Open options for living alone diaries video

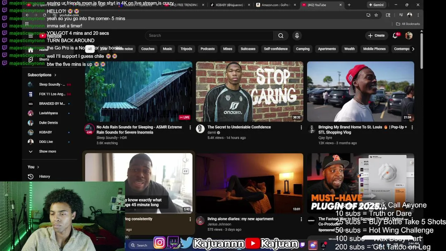pyautogui.click(x=301, y=219)
